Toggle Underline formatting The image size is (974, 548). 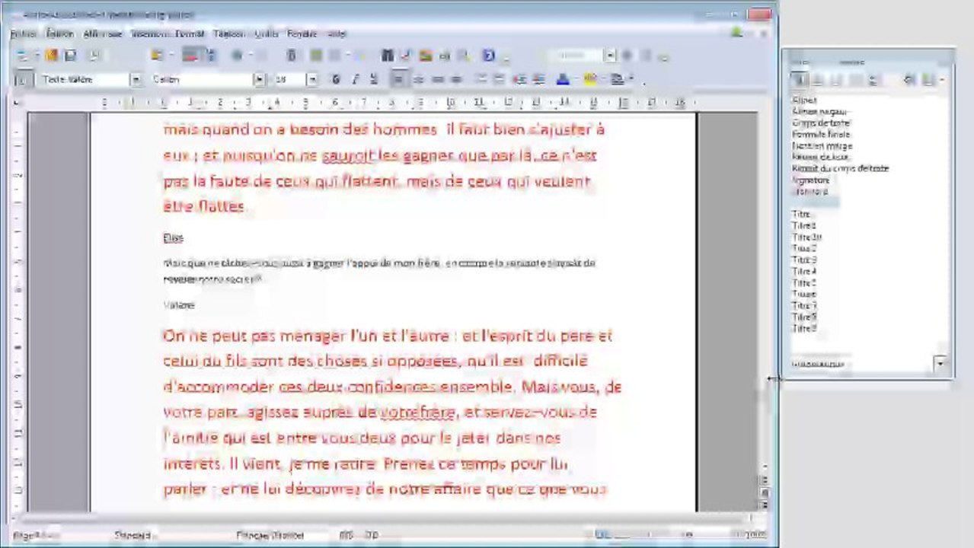[373, 79]
